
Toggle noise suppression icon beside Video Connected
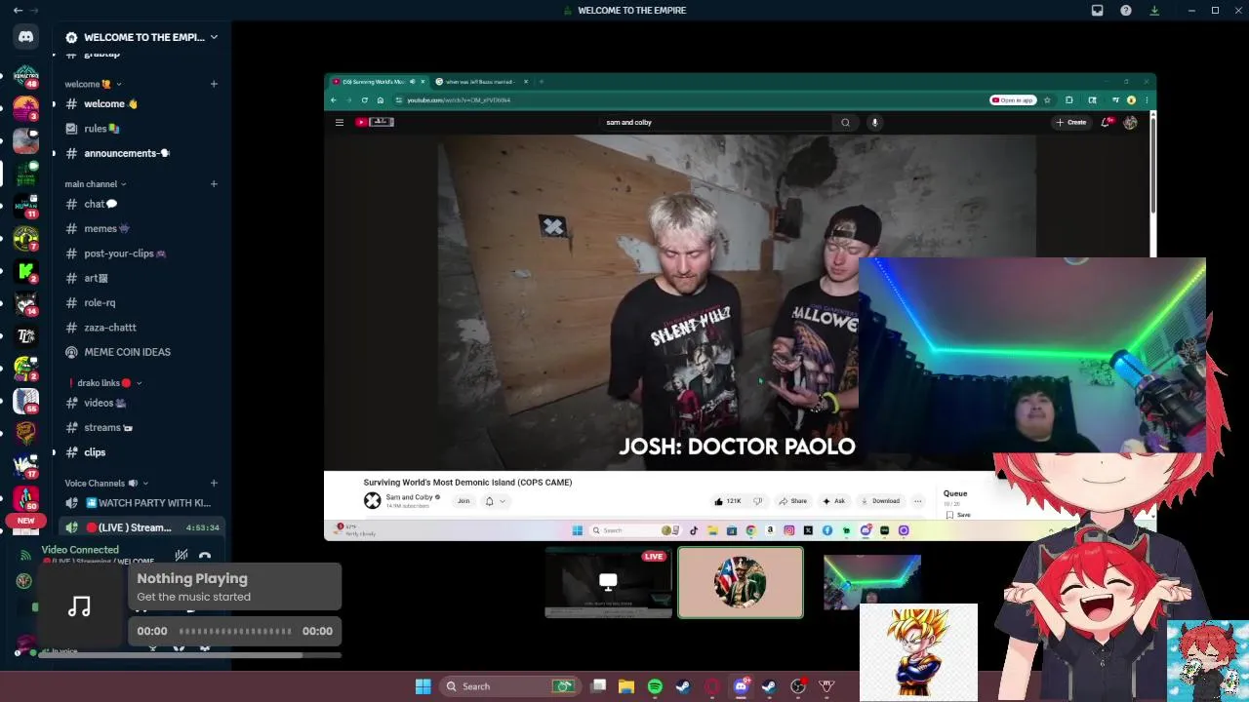pyautogui.click(x=181, y=556)
